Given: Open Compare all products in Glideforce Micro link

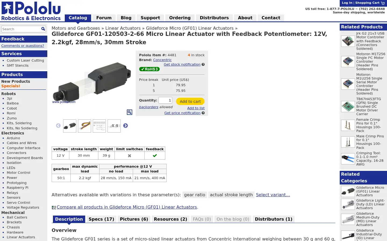Looking at the screenshot, I should point(127,207).
